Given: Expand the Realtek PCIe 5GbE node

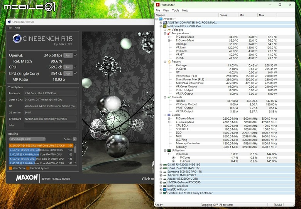Looking at the screenshot, I should [161, 193].
